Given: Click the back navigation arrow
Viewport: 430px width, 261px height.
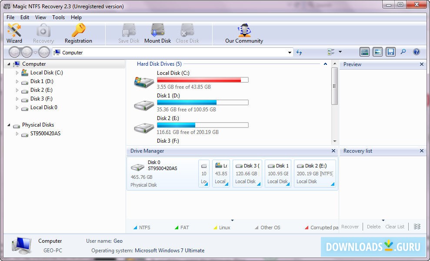Looking at the screenshot, I should click(x=14, y=52).
